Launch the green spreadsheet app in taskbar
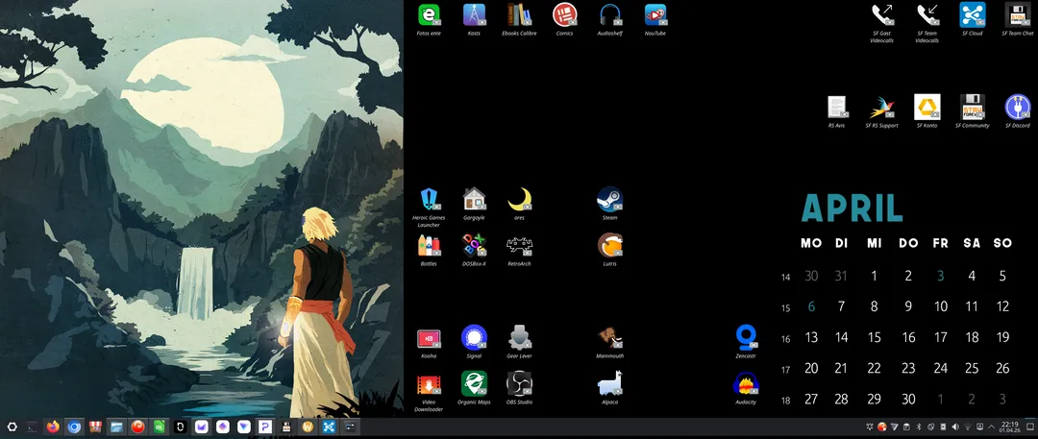 (x=159, y=427)
